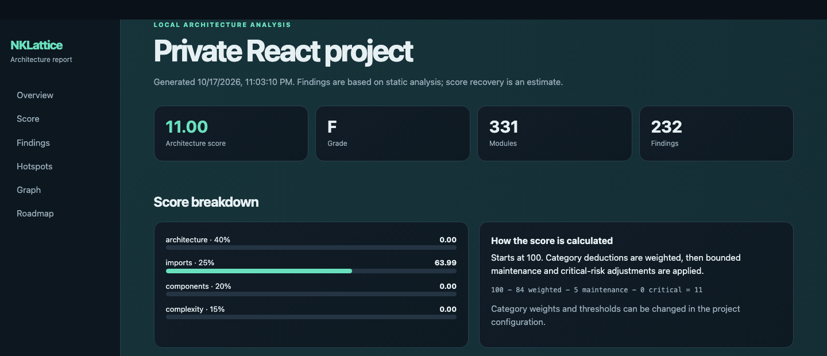Click the Findings stat card label

(x=665, y=144)
